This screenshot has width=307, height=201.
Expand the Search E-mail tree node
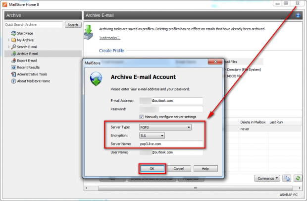pos(8,47)
